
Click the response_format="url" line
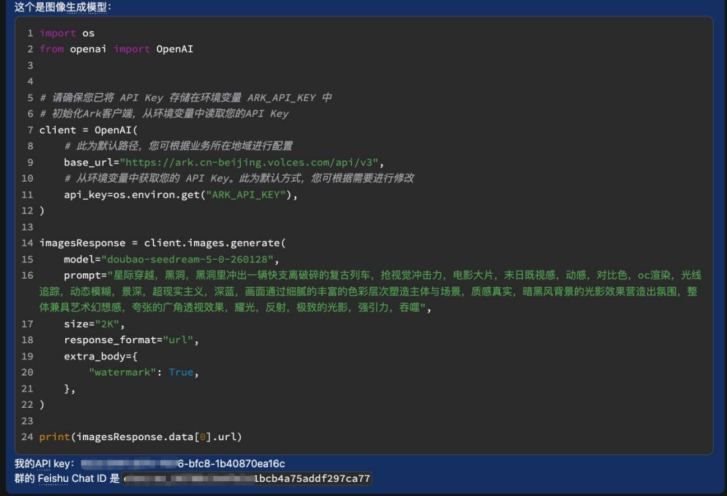click(x=131, y=341)
